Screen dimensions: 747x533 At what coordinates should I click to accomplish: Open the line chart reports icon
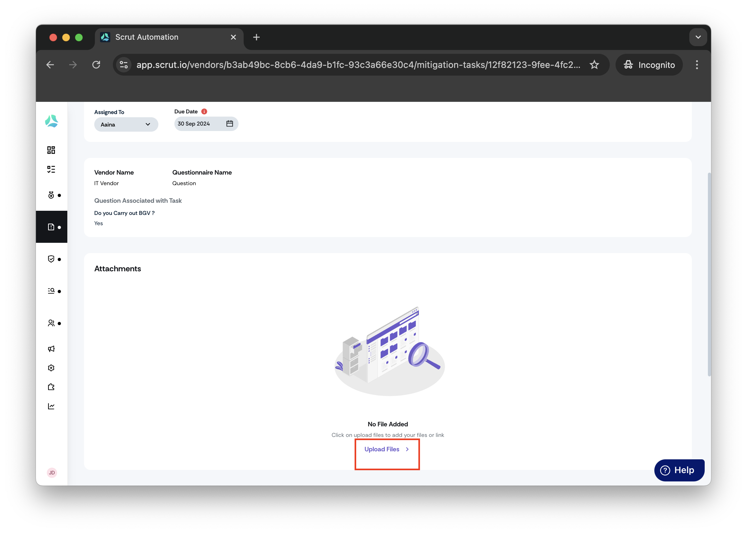[51, 406]
